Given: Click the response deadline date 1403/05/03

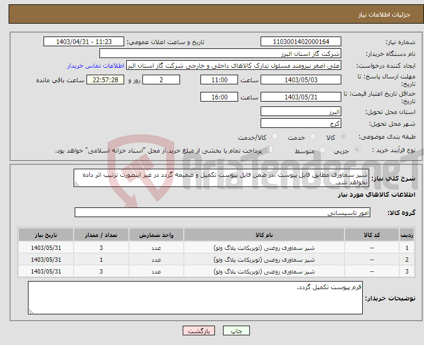Looking at the screenshot, I should point(301,80).
